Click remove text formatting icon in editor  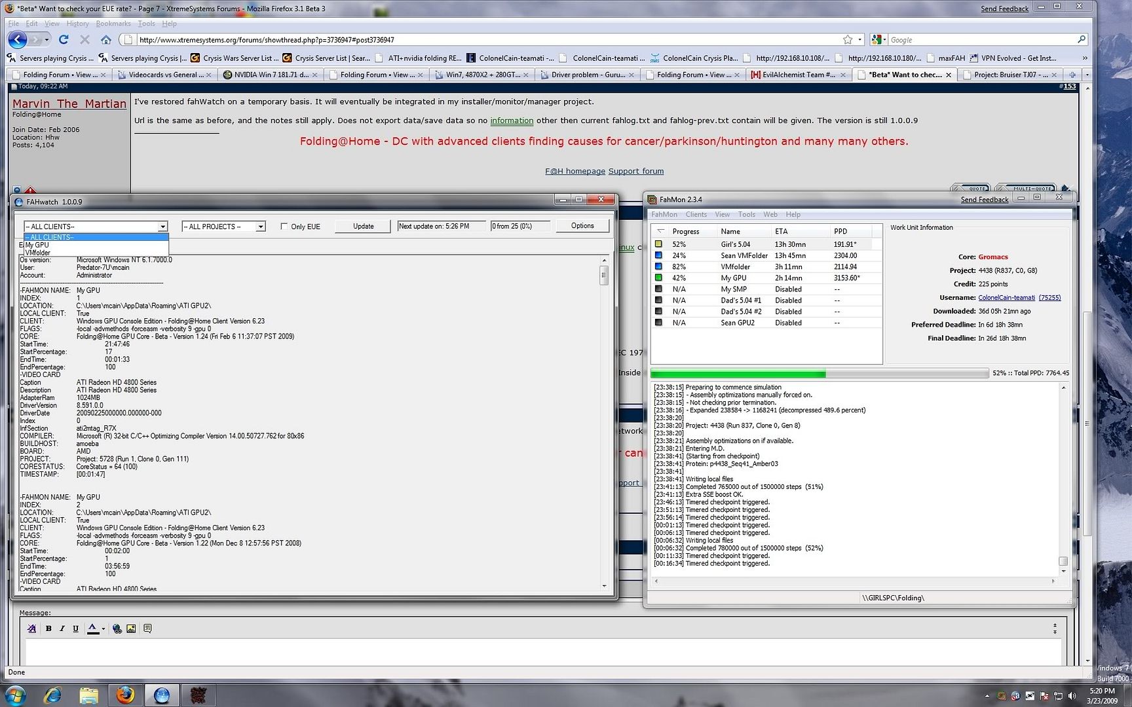31,628
